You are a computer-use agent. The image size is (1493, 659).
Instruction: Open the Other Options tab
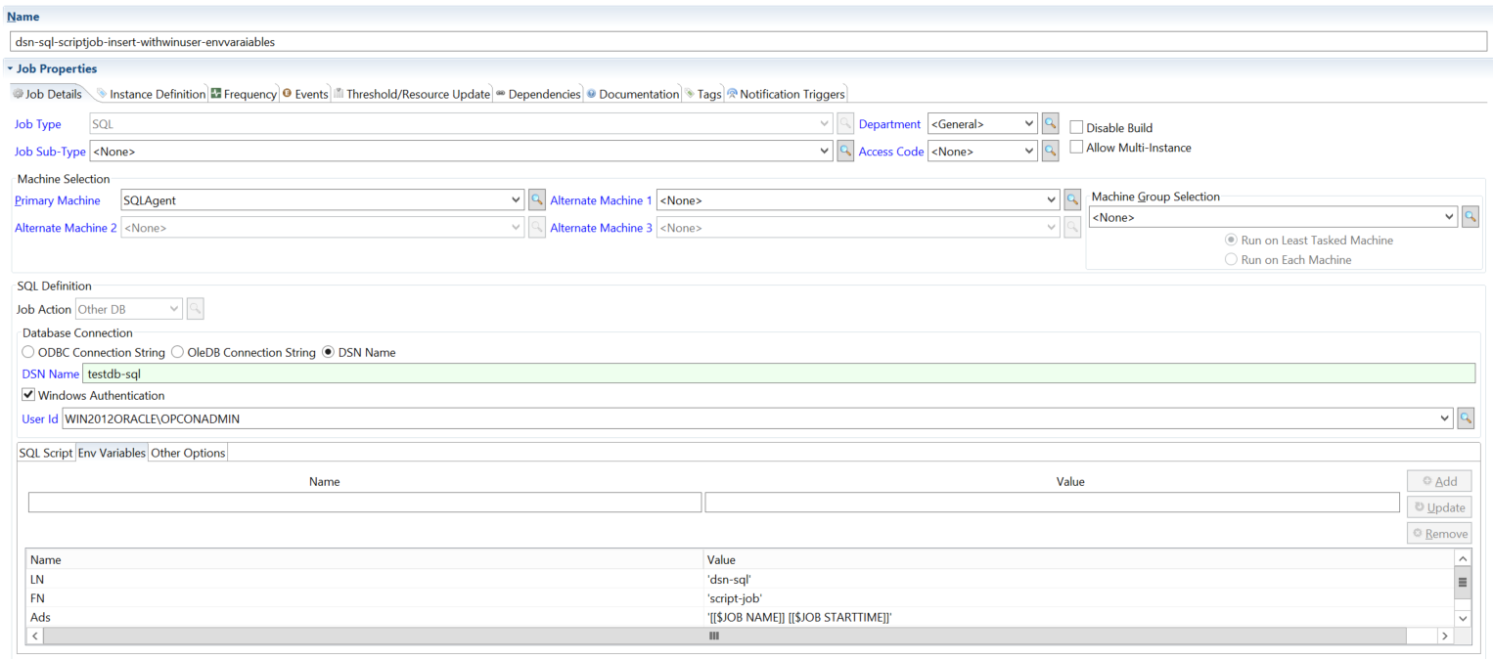click(x=188, y=453)
